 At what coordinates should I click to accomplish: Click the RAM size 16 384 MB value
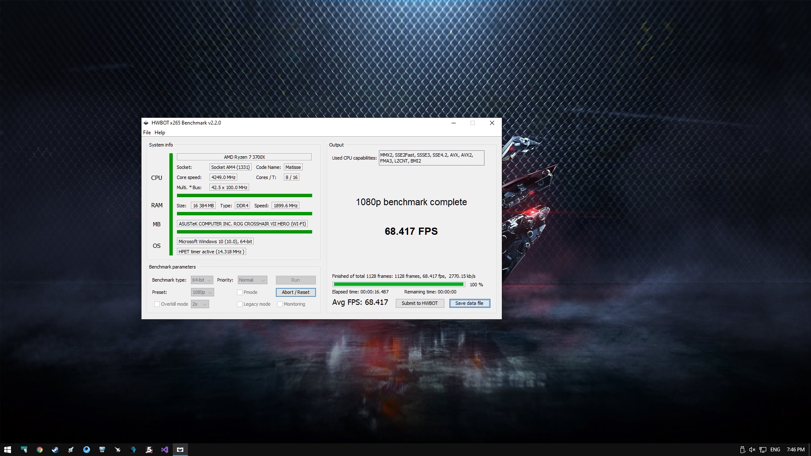point(203,206)
